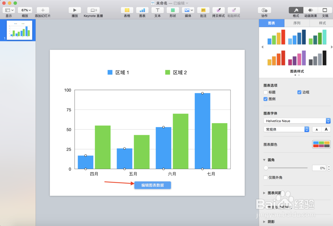Click the 编辑图表数据 button
Screen dimensions: 333x226
pos(153,185)
